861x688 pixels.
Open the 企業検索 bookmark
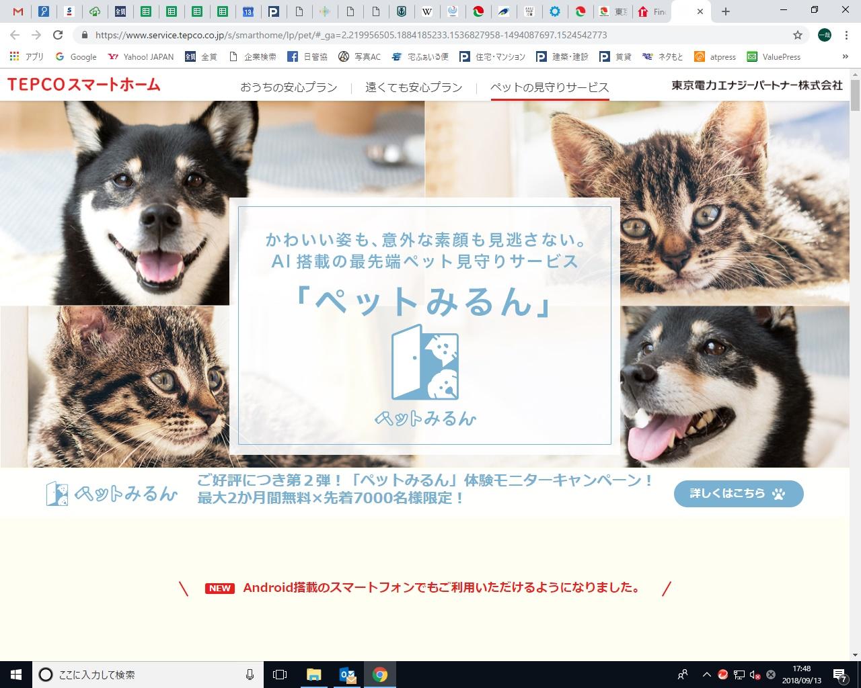(252, 57)
